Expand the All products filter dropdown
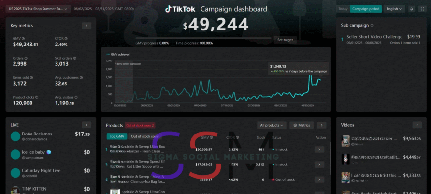Image resolution: width=431 pixels, height=194 pixels. tap(271, 125)
